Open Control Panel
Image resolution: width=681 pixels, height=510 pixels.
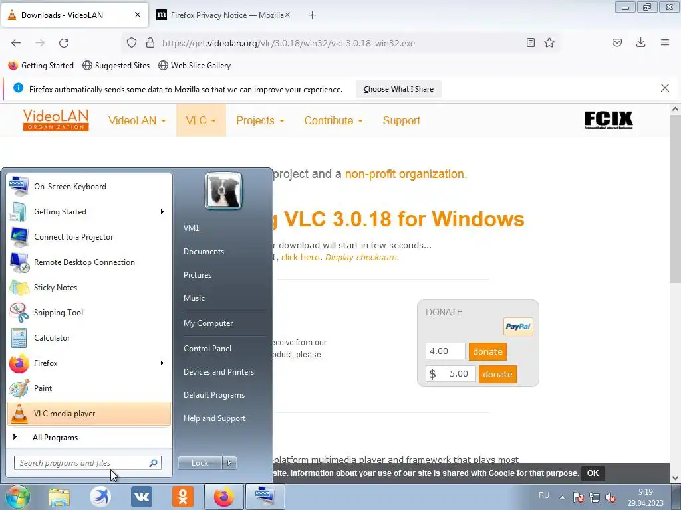207,349
